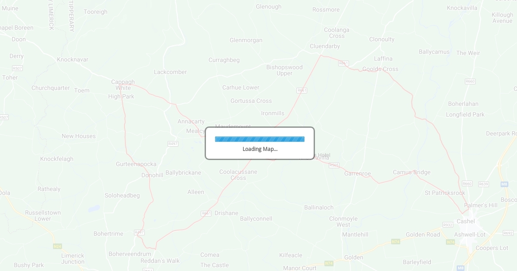Click the Loading Map text
517x271 pixels.
click(260, 149)
